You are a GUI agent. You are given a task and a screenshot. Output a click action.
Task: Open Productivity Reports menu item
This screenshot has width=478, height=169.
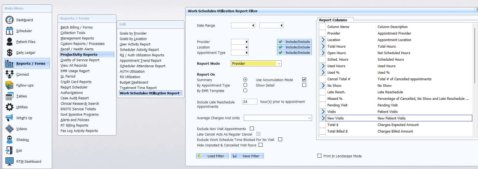pyautogui.click(x=87, y=54)
